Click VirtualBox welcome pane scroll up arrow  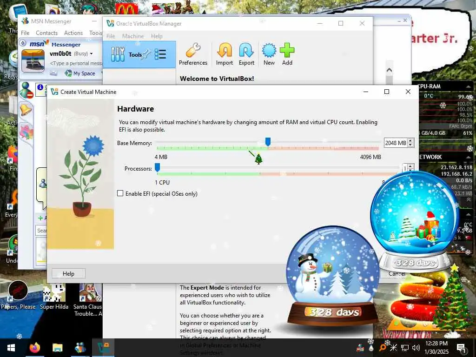(389, 70)
